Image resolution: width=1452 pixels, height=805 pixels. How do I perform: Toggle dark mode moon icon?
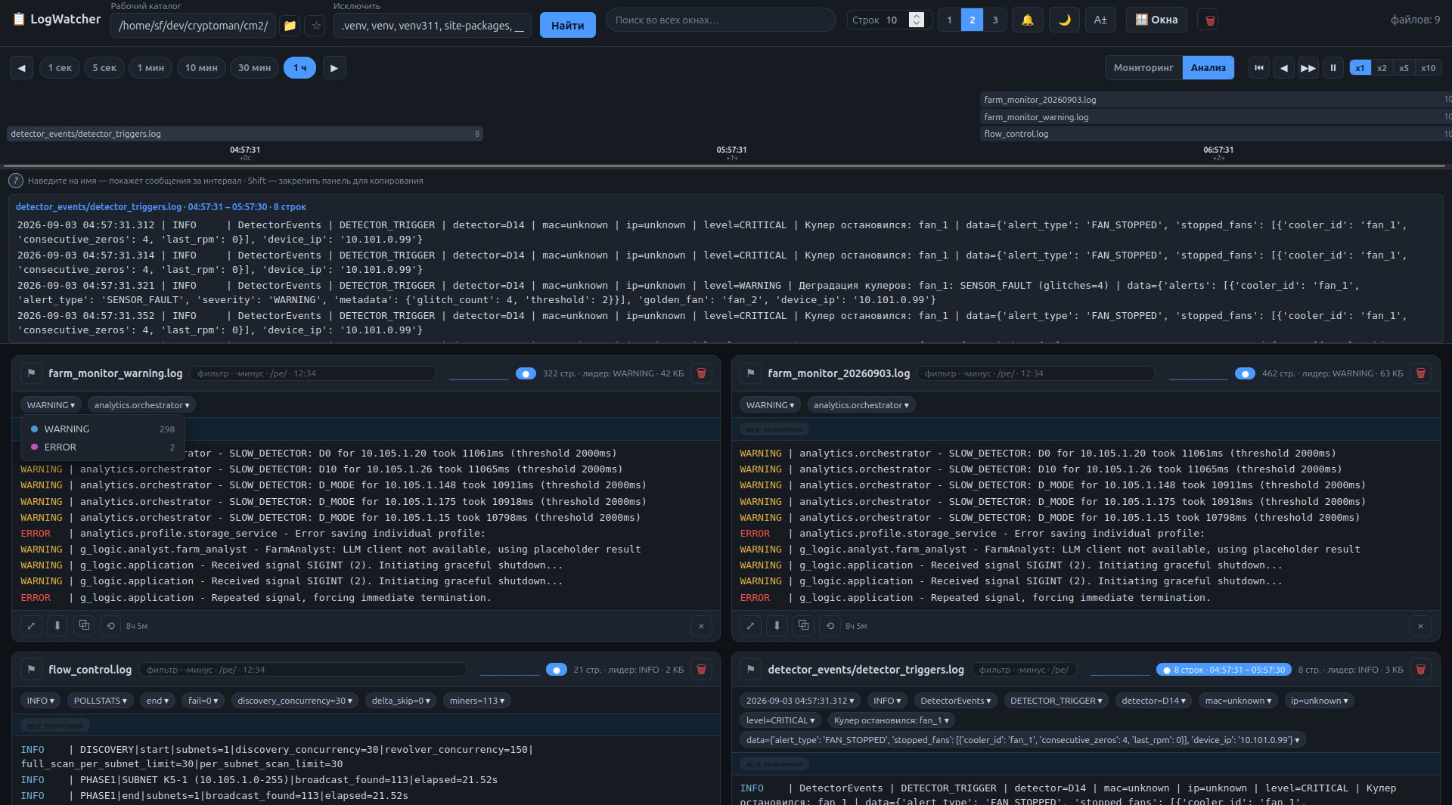click(1064, 20)
